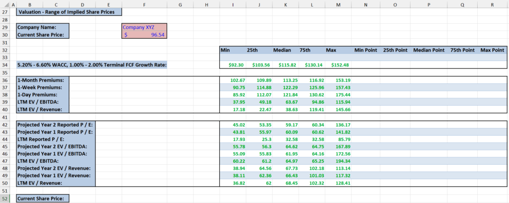The height and width of the screenshot is (203, 509).
Task: Select row 34 header
Action: coord(5,65)
